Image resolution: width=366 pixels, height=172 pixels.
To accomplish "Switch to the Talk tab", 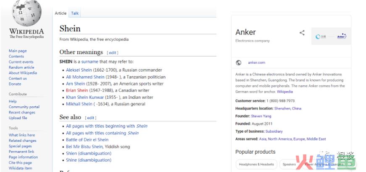I will pyautogui.click(x=75, y=13).
